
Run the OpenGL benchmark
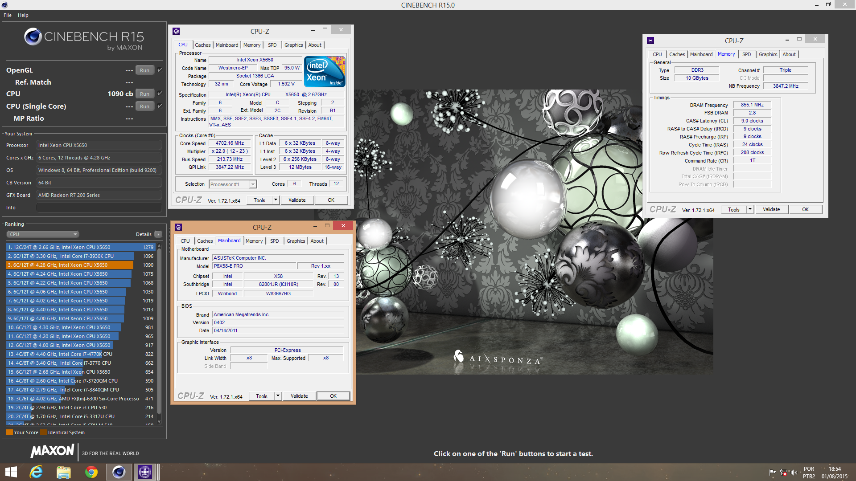tap(145, 70)
